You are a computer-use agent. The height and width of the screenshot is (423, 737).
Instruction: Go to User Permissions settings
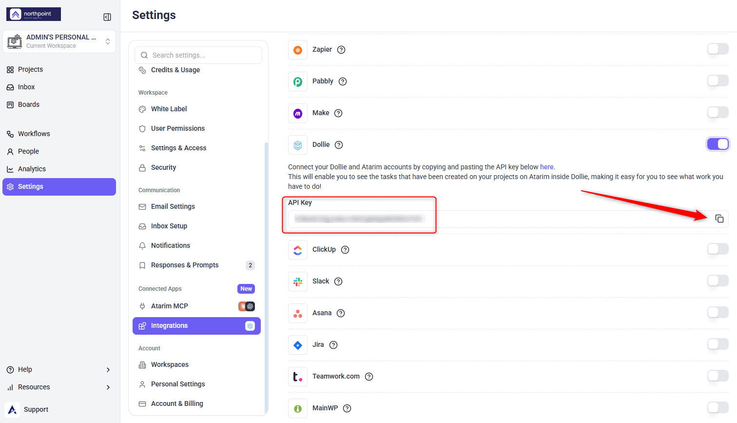tap(196, 128)
